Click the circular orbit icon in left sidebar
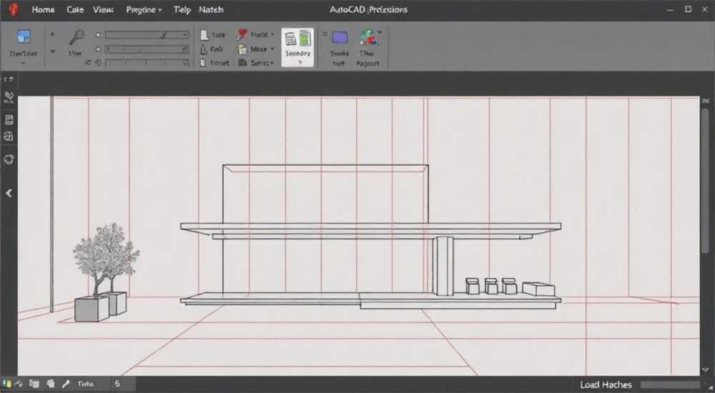The width and height of the screenshot is (715, 393). click(9, 159)
